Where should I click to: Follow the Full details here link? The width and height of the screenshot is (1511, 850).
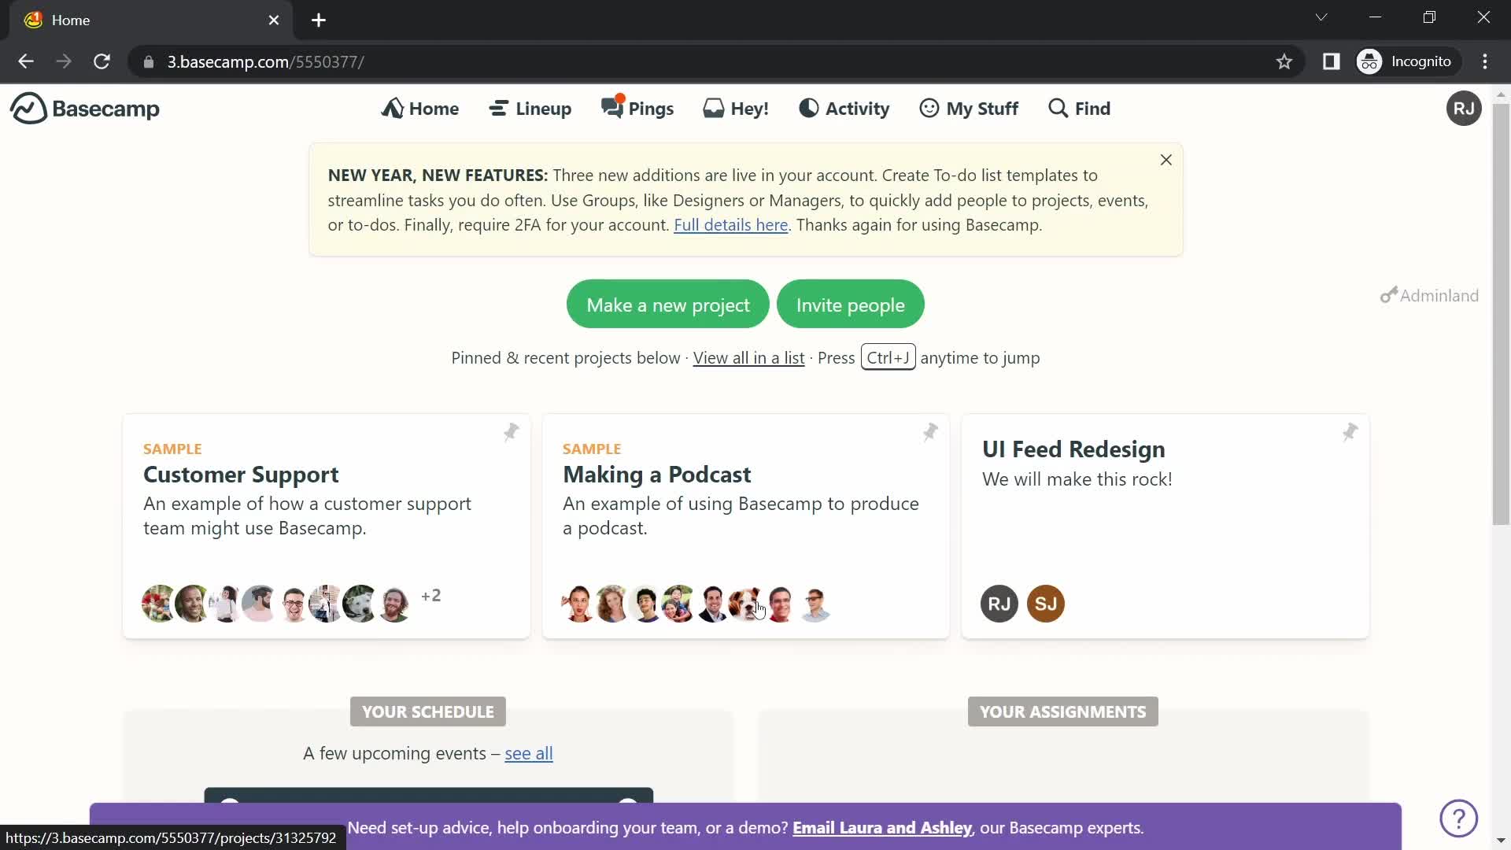coord(730,225)
